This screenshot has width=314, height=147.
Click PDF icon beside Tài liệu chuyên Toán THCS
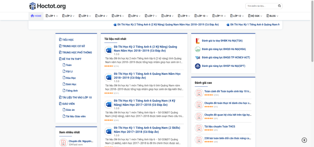(199, 128)
